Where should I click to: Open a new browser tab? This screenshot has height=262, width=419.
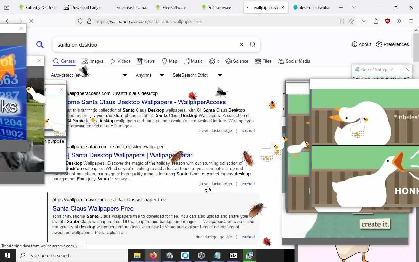click(341, 7)
